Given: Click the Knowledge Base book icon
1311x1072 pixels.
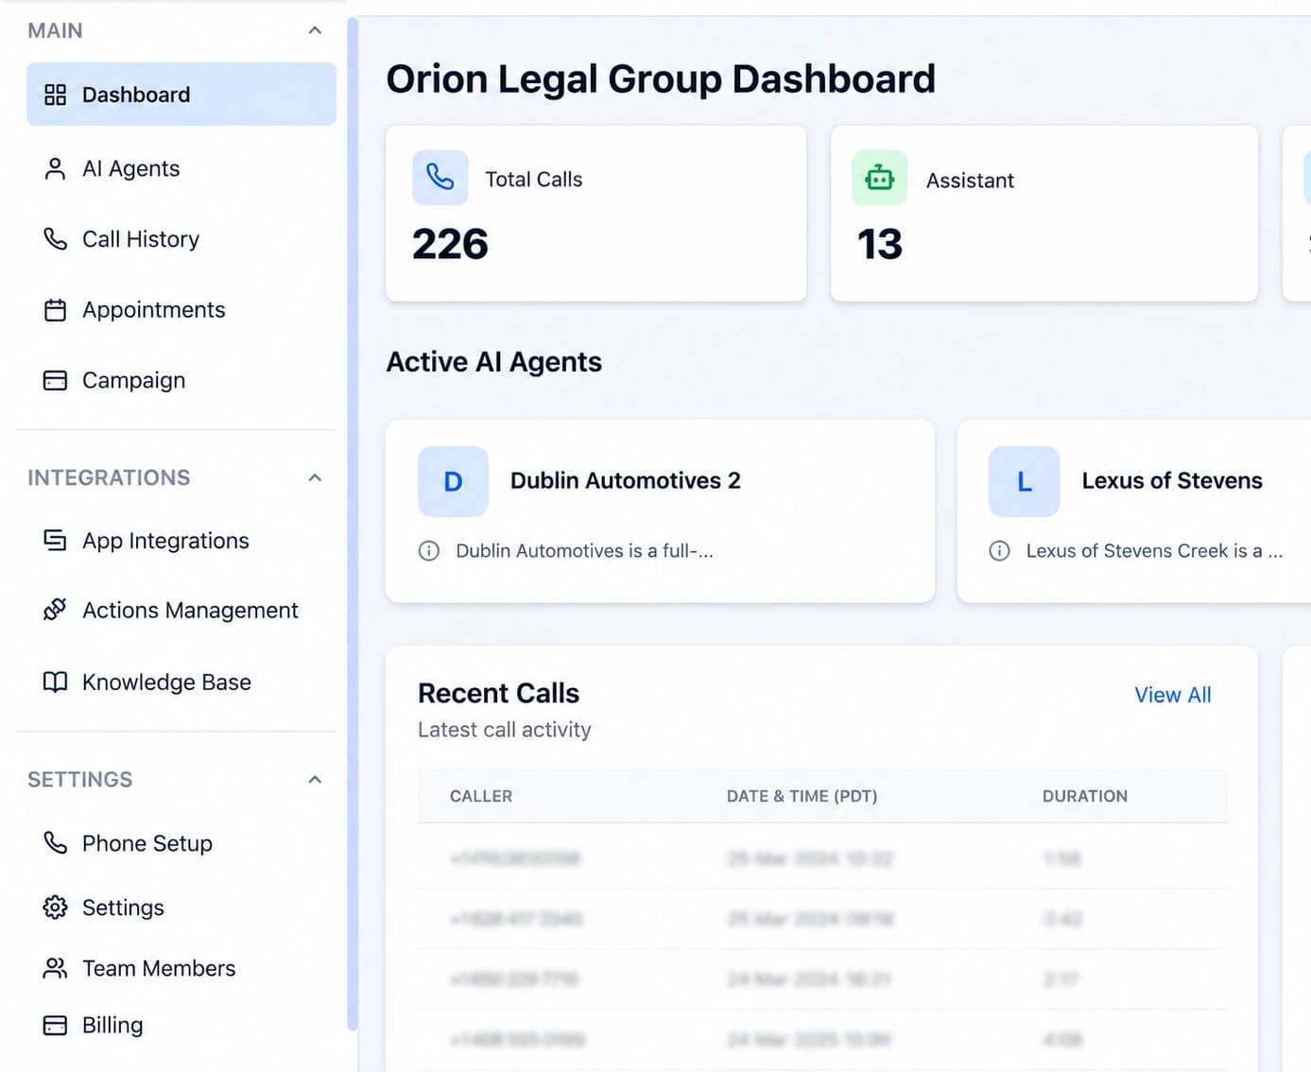Looking at the screenshot, I should pyautogui.click(x=56, y=682).
